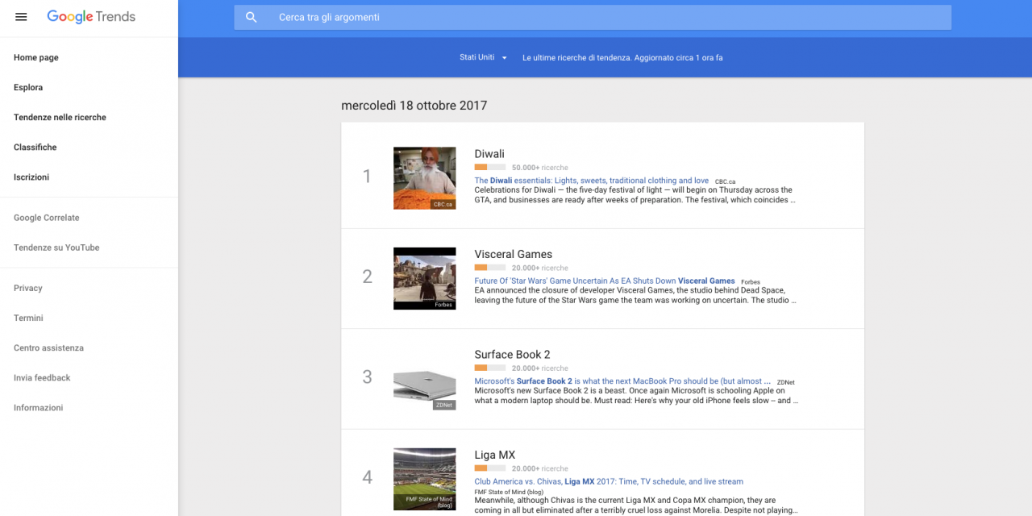Click the Forbes source label beside Visceral Games link
Image resolution: width=1032 pixels, height=516 pixels.
[x=751, y=282]
